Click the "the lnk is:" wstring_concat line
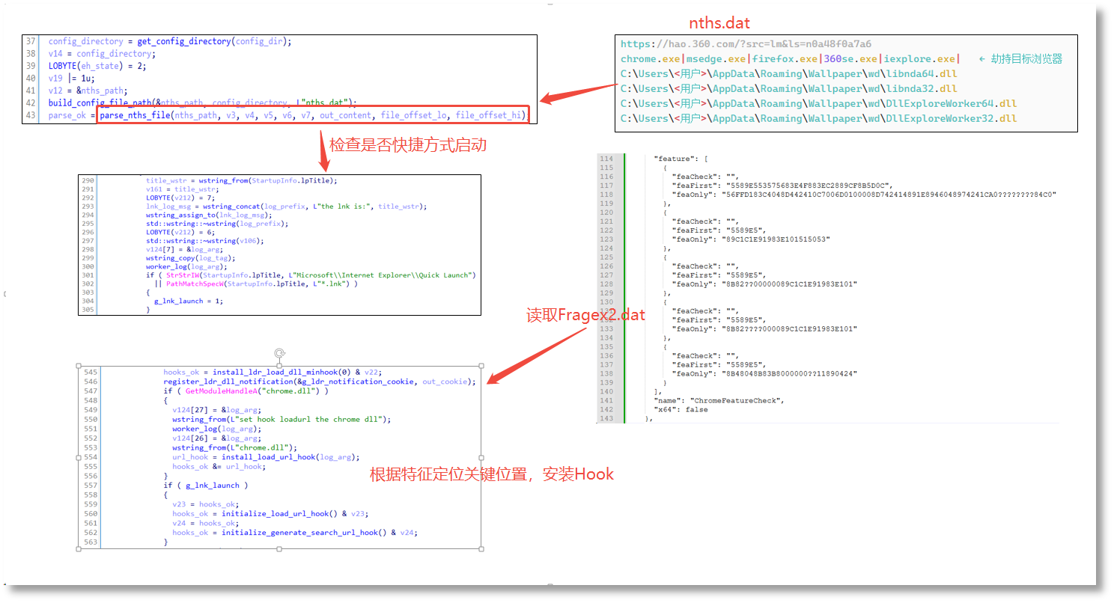1114x603 pixels. (286, 206)
